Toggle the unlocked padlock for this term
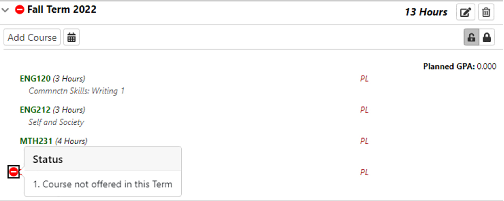Viewport: 504px width, 201px height. point(471,38)
